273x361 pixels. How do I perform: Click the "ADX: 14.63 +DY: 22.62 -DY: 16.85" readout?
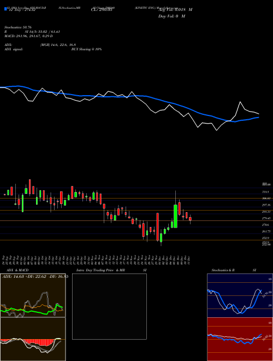tap(35, 277)
